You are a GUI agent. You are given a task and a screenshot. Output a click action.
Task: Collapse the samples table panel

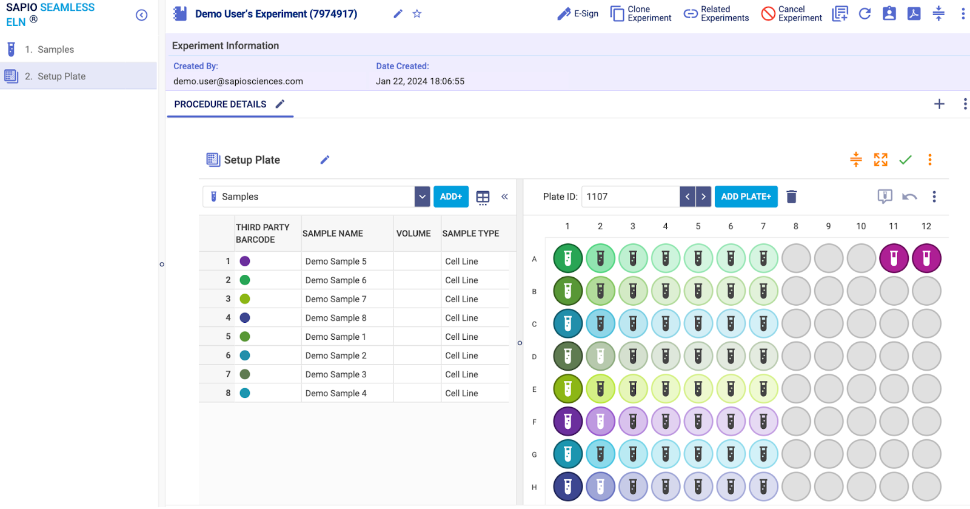pyautogui.click(x=504, y=197)
